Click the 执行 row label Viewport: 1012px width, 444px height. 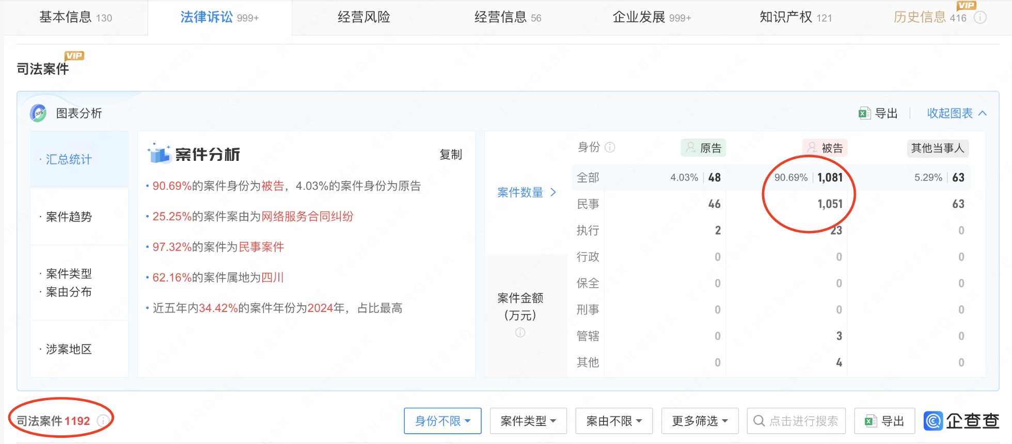click(x=588, y=230)
